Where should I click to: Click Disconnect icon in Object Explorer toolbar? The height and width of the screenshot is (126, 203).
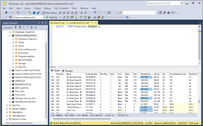pyautogui.click(x=20, y=27)
